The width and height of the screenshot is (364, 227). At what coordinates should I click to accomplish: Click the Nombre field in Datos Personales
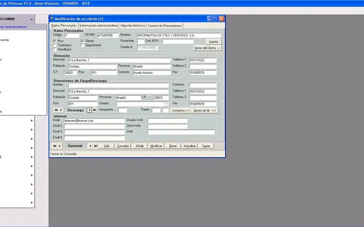[179, 35]
